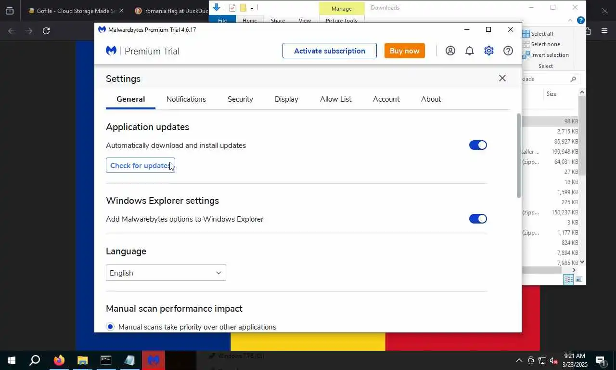Open Command Prompt from the taskbar
The image size is (616, 370).
(106, 360)
